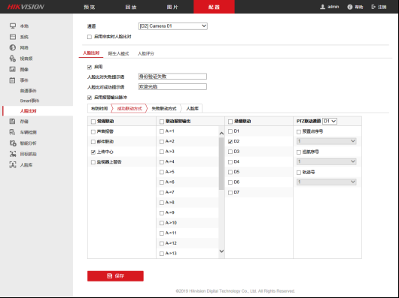Select the 人脸比对 sub-tab above 启用 checkbox
399x298 pixels.
(x=91, y=53)
